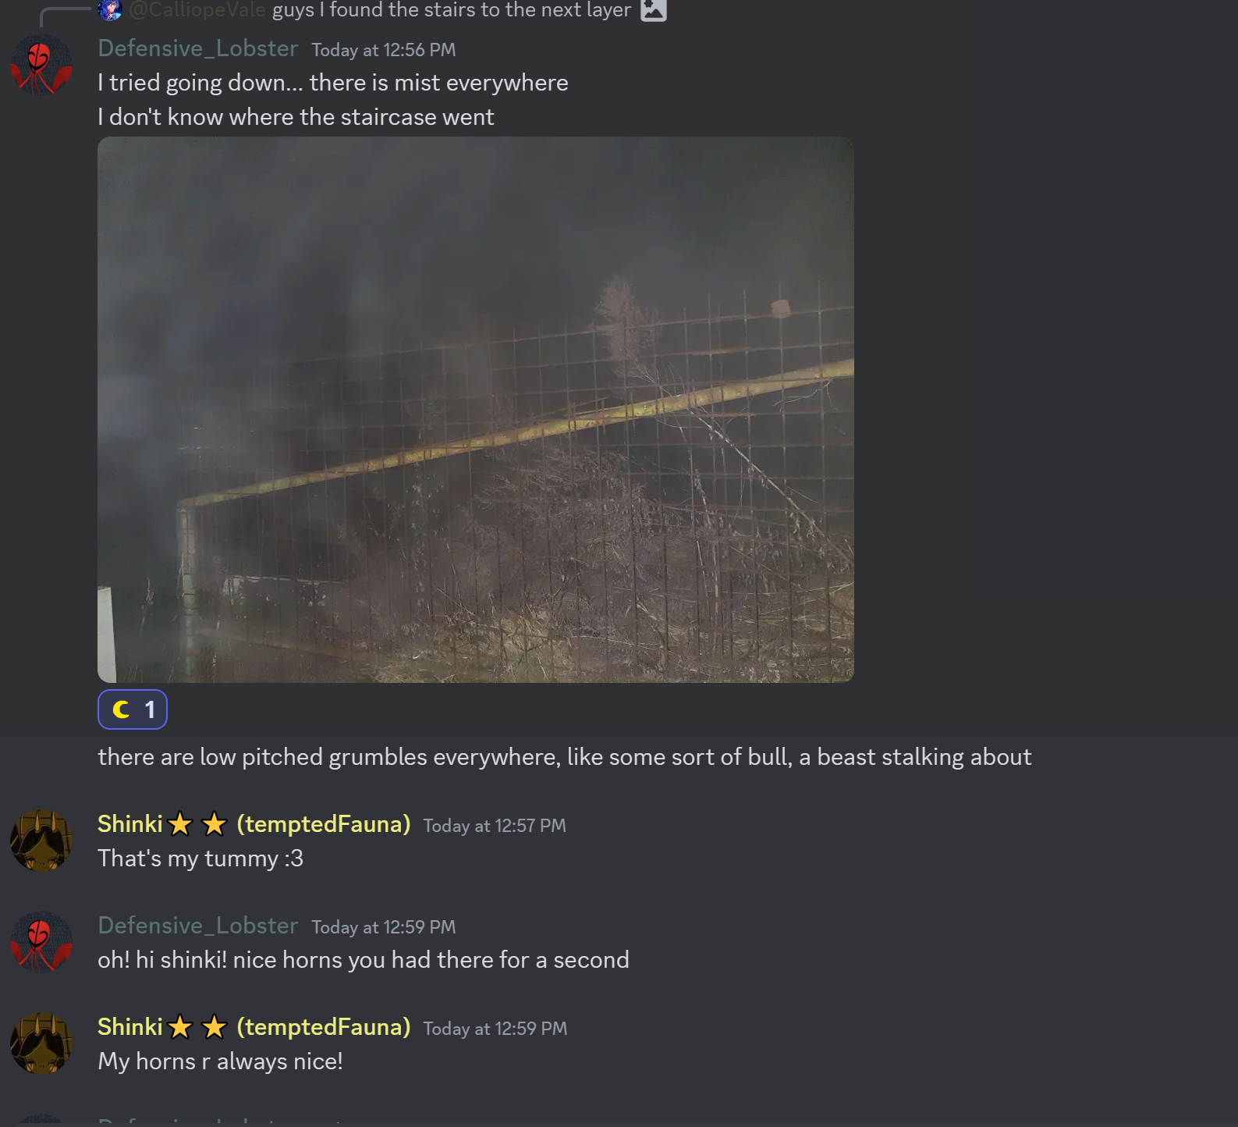Select message 'That's my tummy :3'
Screen dimensions: 1238x1127
coord(200,859)
